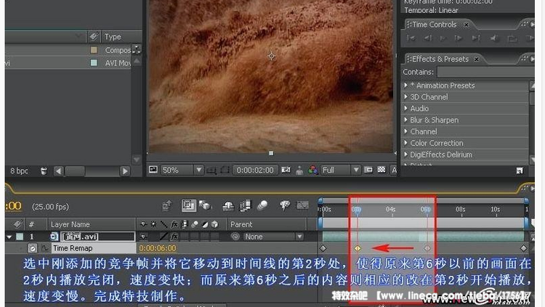Toggle the transparency grid icon
The height and width of the screenshot is (307, 545).
(x=381, y=170)
